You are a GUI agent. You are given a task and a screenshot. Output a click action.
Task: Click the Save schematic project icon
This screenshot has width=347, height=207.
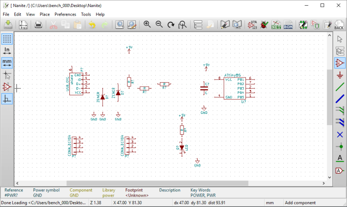coord(8,25)
